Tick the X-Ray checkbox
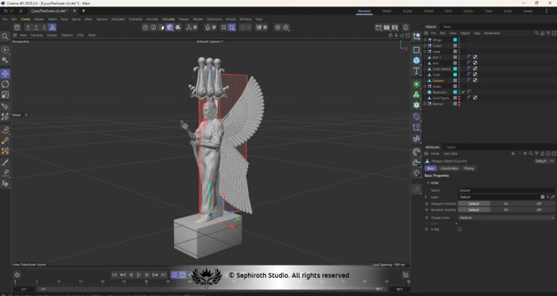The height and width of the screenshot is (296, 557). click(460, 229)
